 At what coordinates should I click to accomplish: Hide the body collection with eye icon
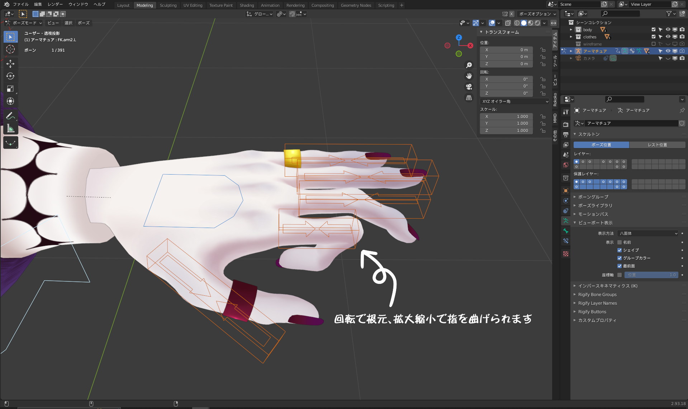pyautogui.click(x=668, y=30)
